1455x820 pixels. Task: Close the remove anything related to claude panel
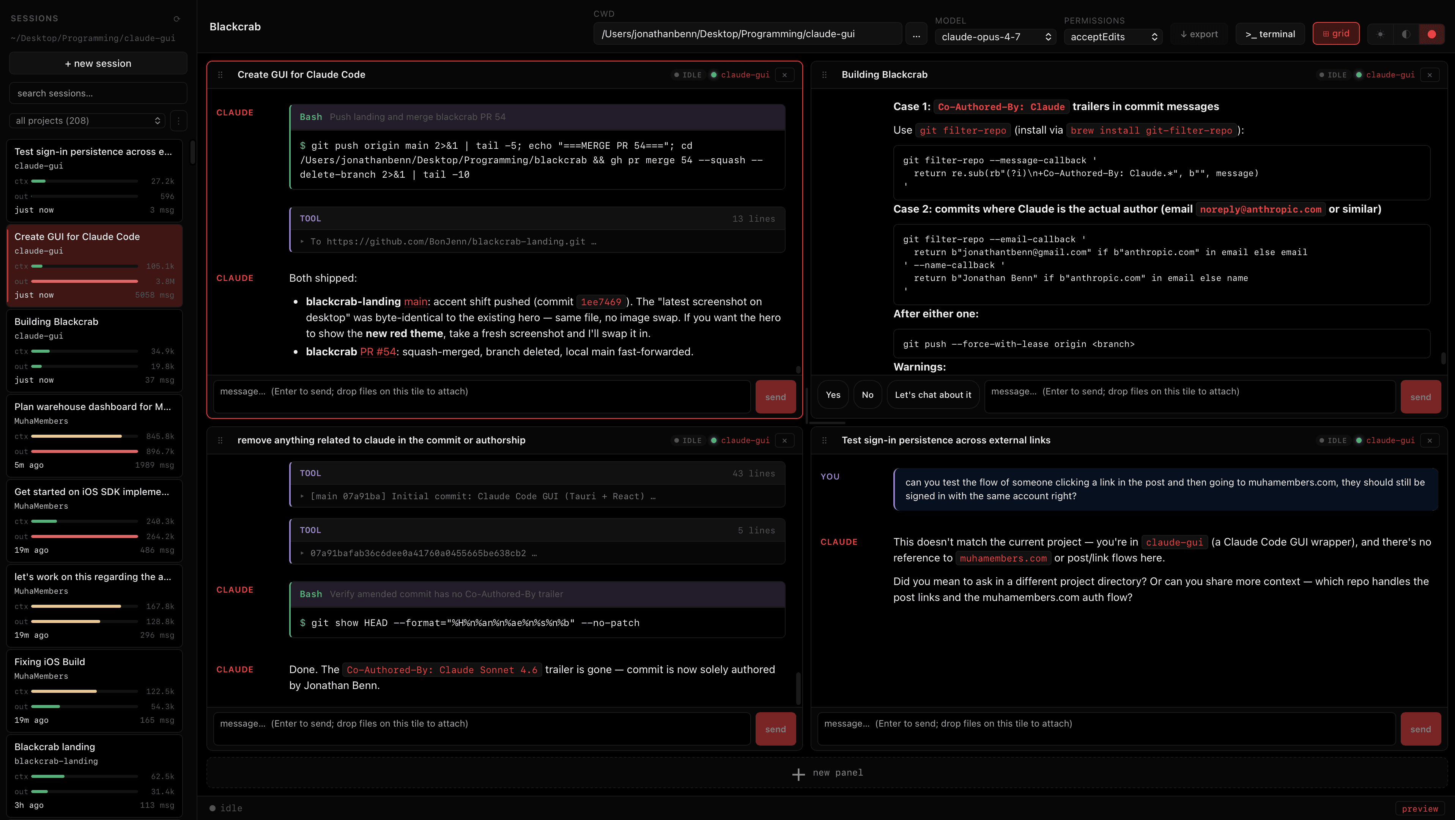(784, 440)
